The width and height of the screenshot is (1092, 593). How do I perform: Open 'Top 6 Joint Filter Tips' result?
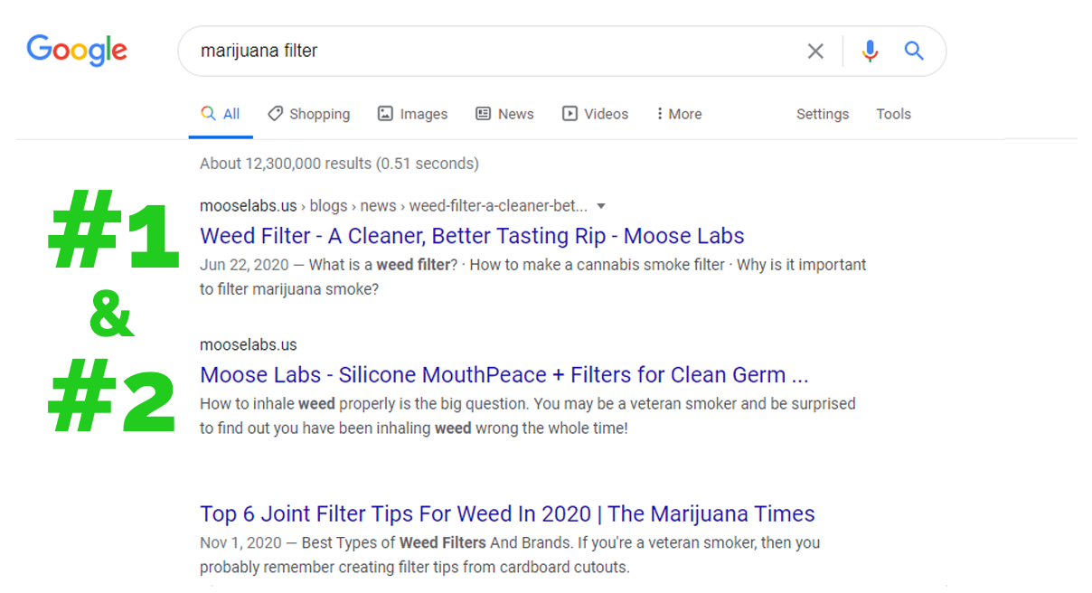[507, 514]
